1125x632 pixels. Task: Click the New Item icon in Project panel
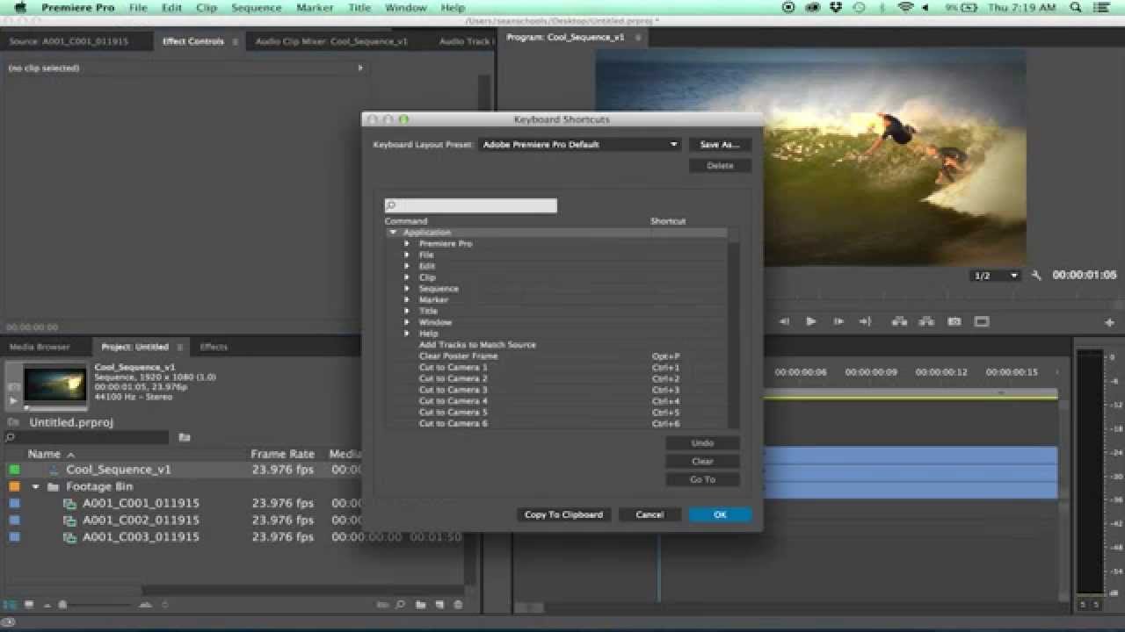[x=439, y=605]
